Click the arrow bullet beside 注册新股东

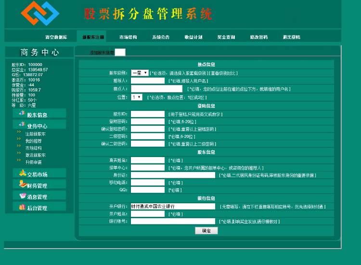pos(19,132)
